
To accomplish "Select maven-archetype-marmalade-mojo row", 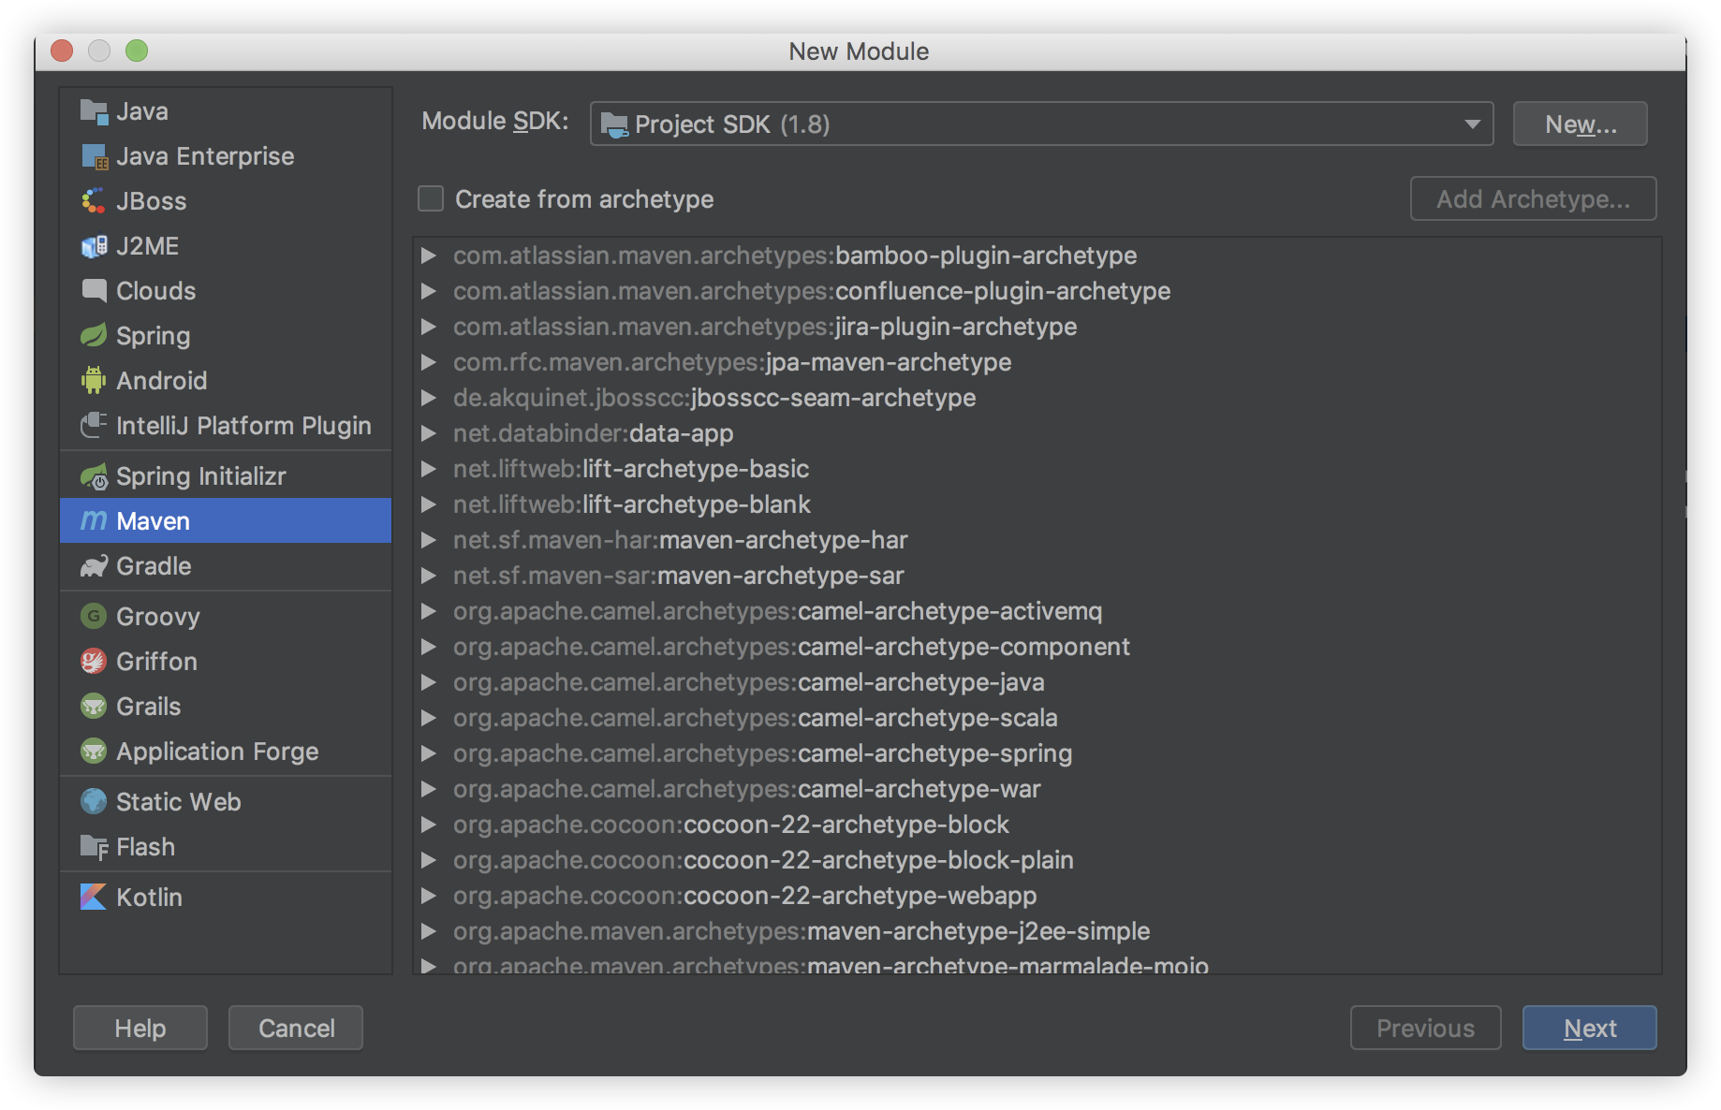I will [x=1037, y=962].
